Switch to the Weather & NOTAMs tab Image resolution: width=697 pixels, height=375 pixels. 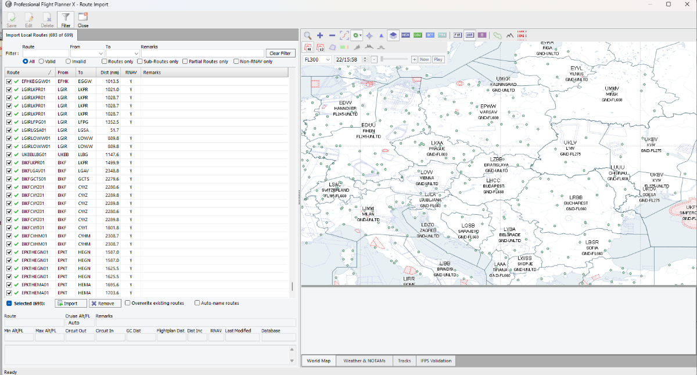coord(363,361)
